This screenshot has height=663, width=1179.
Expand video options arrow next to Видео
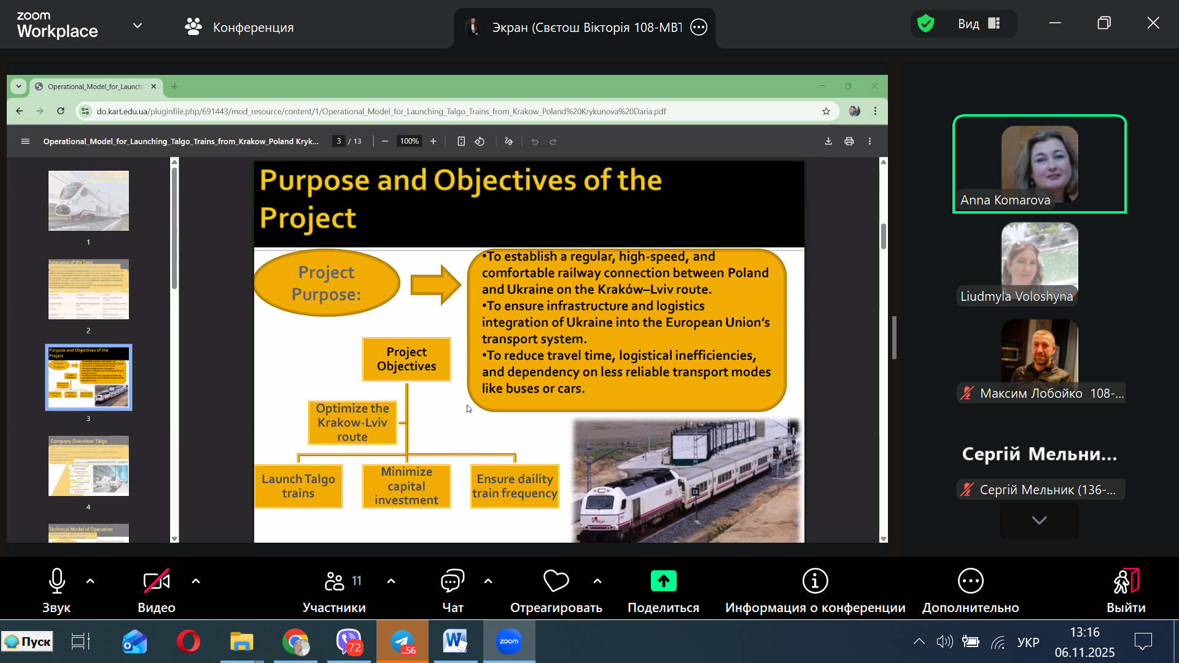tap(196, 581)
